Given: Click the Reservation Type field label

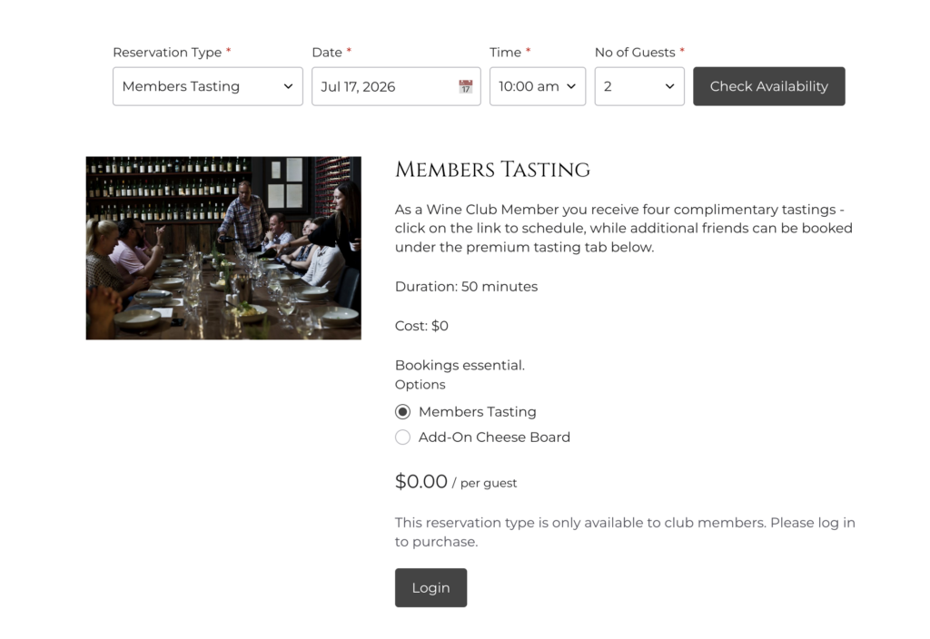Looking at the screenshot, I should pos(167,53).
